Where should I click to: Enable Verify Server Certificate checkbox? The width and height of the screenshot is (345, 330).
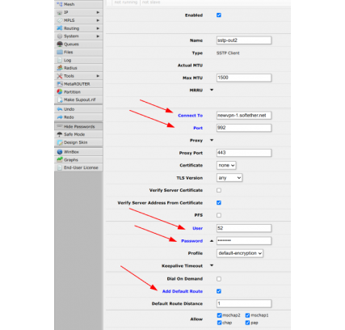click(x=219, y=190)
